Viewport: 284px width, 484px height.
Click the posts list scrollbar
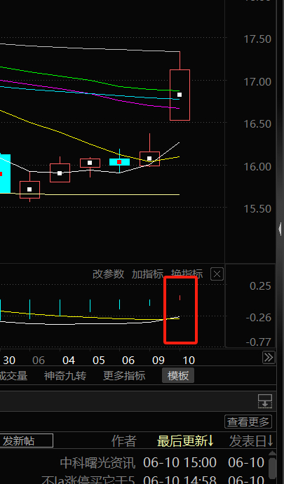(x=273, y=467)
